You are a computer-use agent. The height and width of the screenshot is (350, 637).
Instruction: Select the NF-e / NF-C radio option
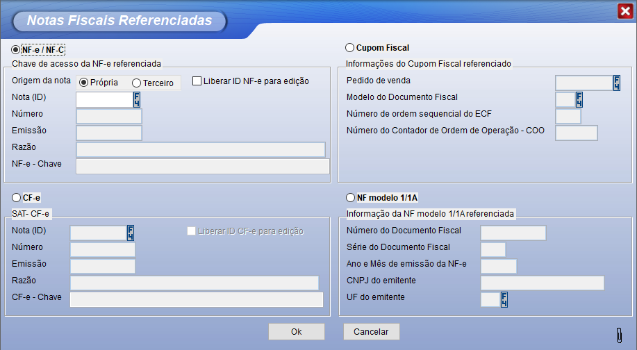coord(16,49)
